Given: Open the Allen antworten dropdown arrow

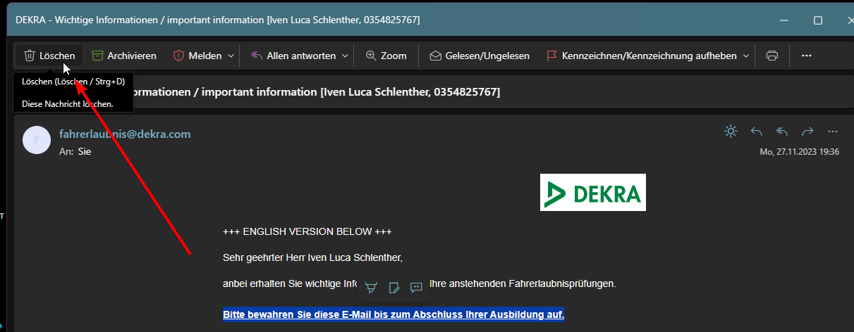Looking at the screenshot, I should tap(345, 56).
